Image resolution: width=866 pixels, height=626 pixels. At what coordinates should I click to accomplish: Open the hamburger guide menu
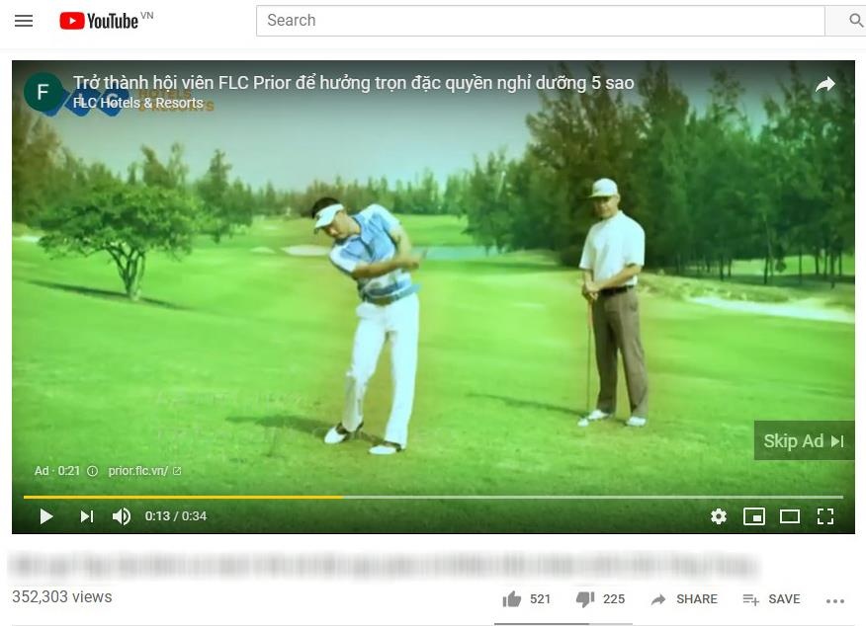pos(24,21)
